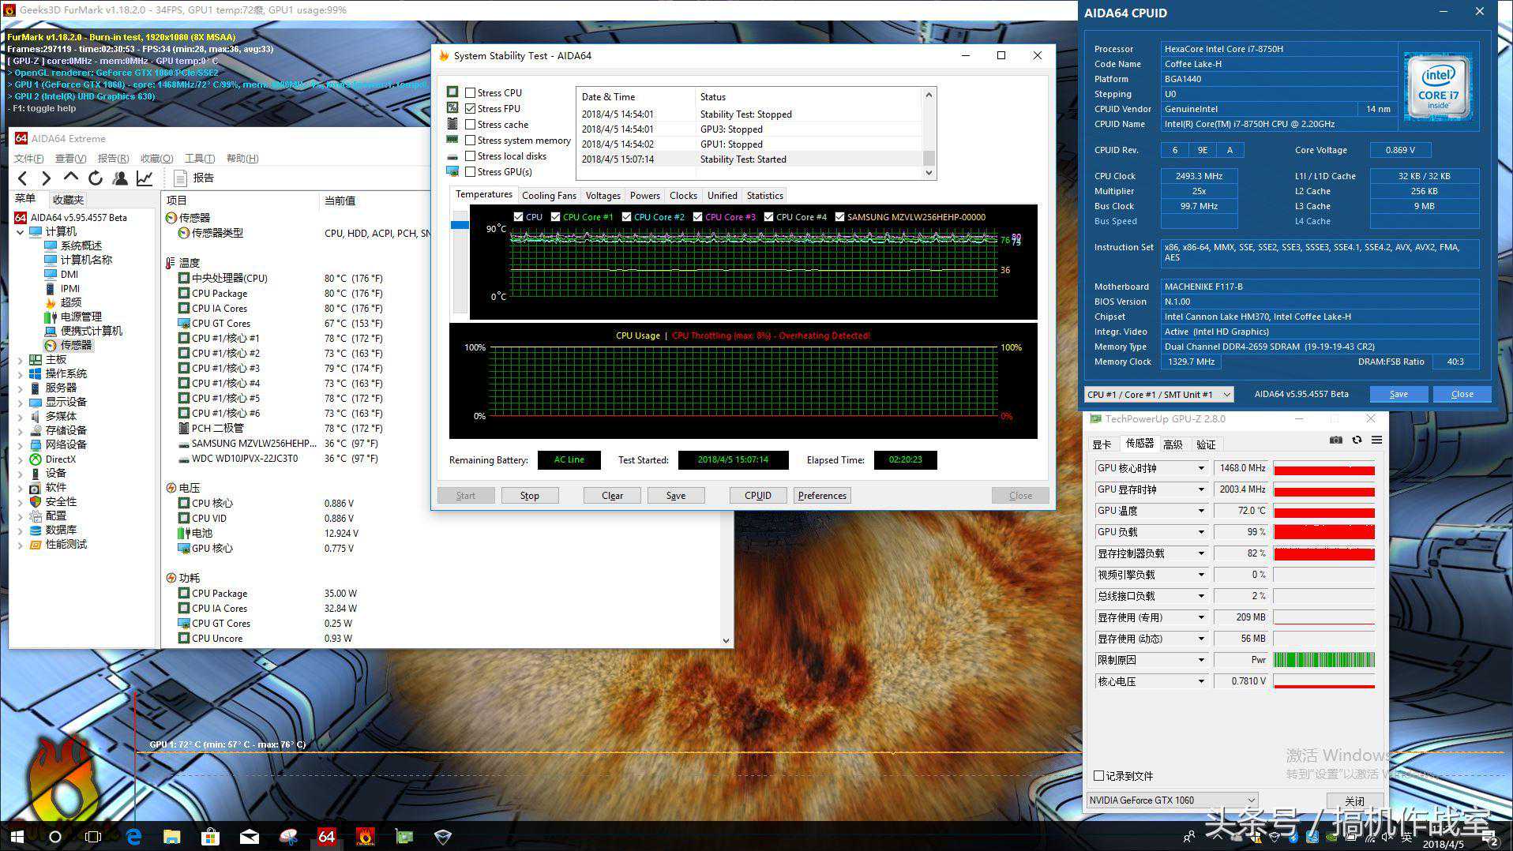Image resolution: width=1513 pixels, height=851 pixels.
Task: Uncheck the Stress FPU checkbox
Action: click(471, 108)
